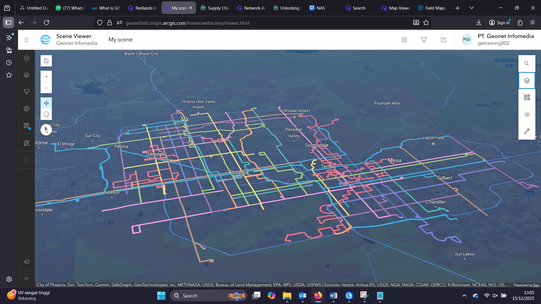Toggle the Rotate navigation mode

46,115
